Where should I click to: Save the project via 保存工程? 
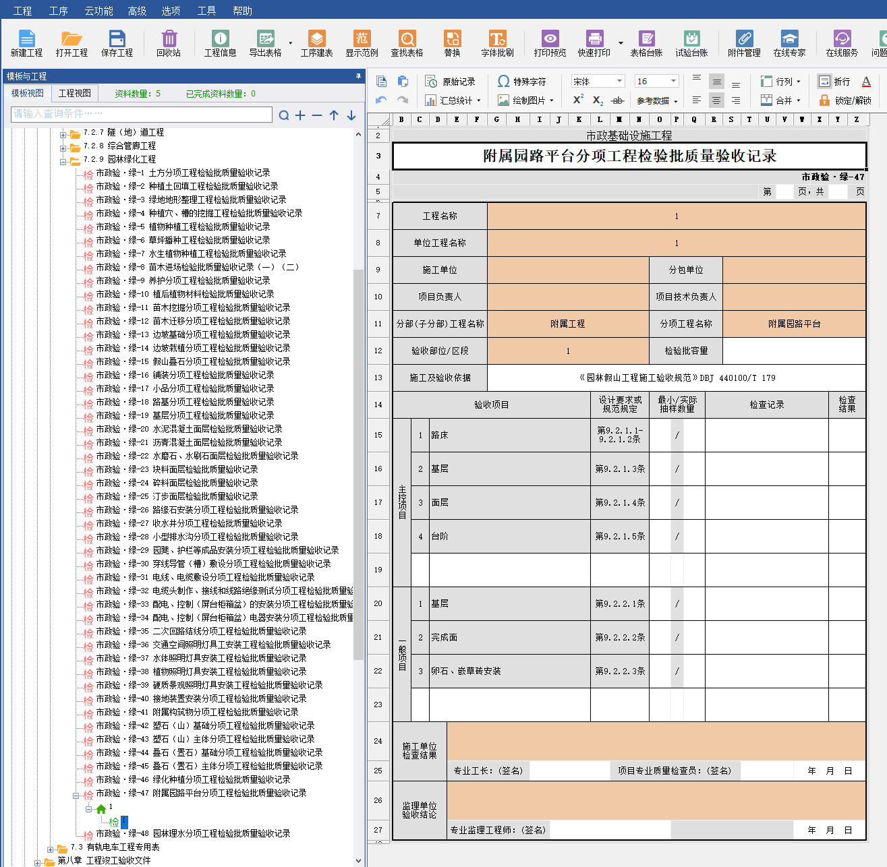117,43
